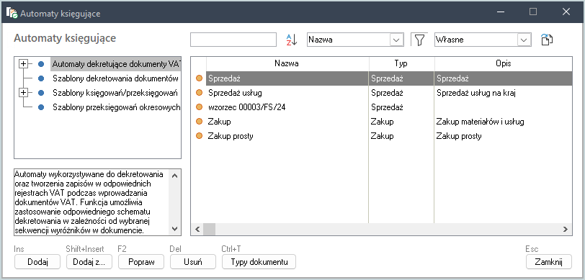Click the Usuń button
585x280 pixels.
tap(193, 262)
